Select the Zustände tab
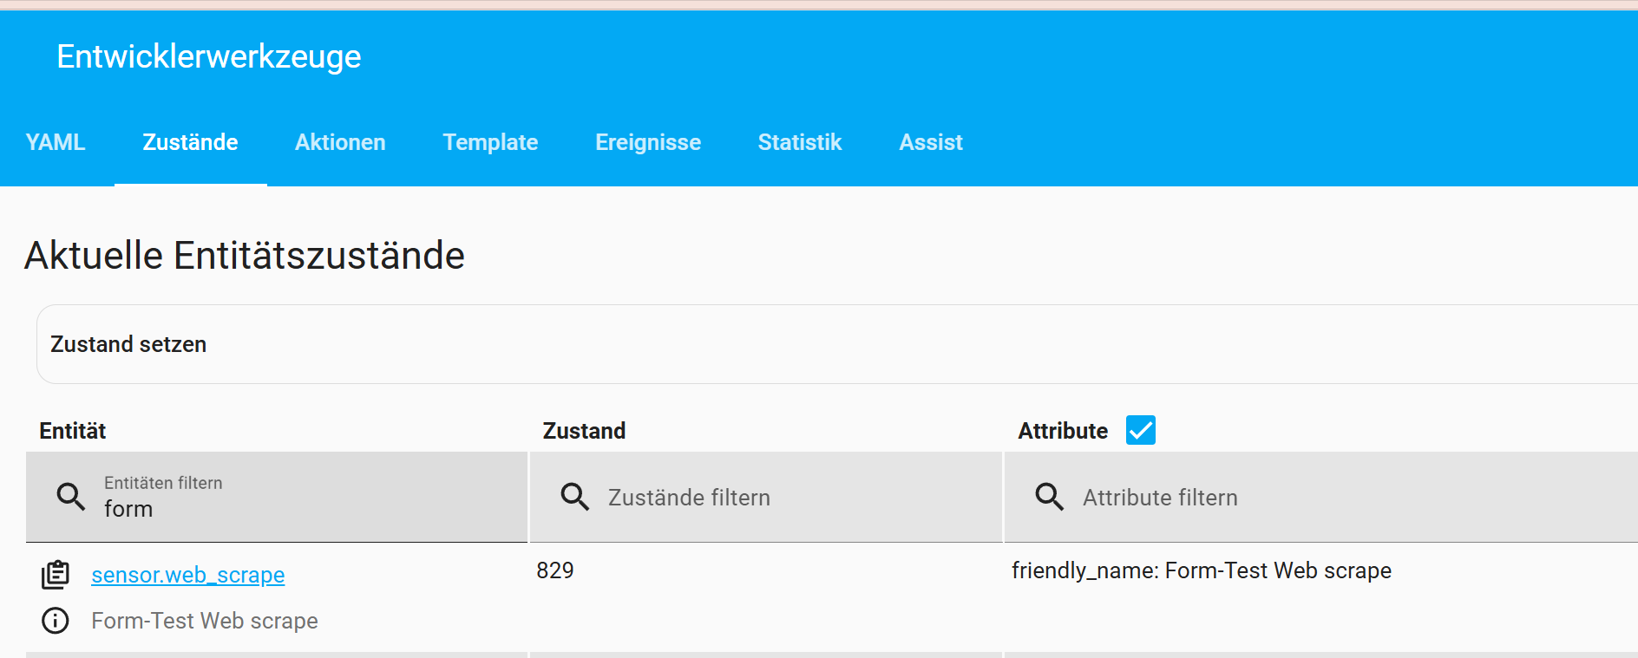 (x=190, y=142)
